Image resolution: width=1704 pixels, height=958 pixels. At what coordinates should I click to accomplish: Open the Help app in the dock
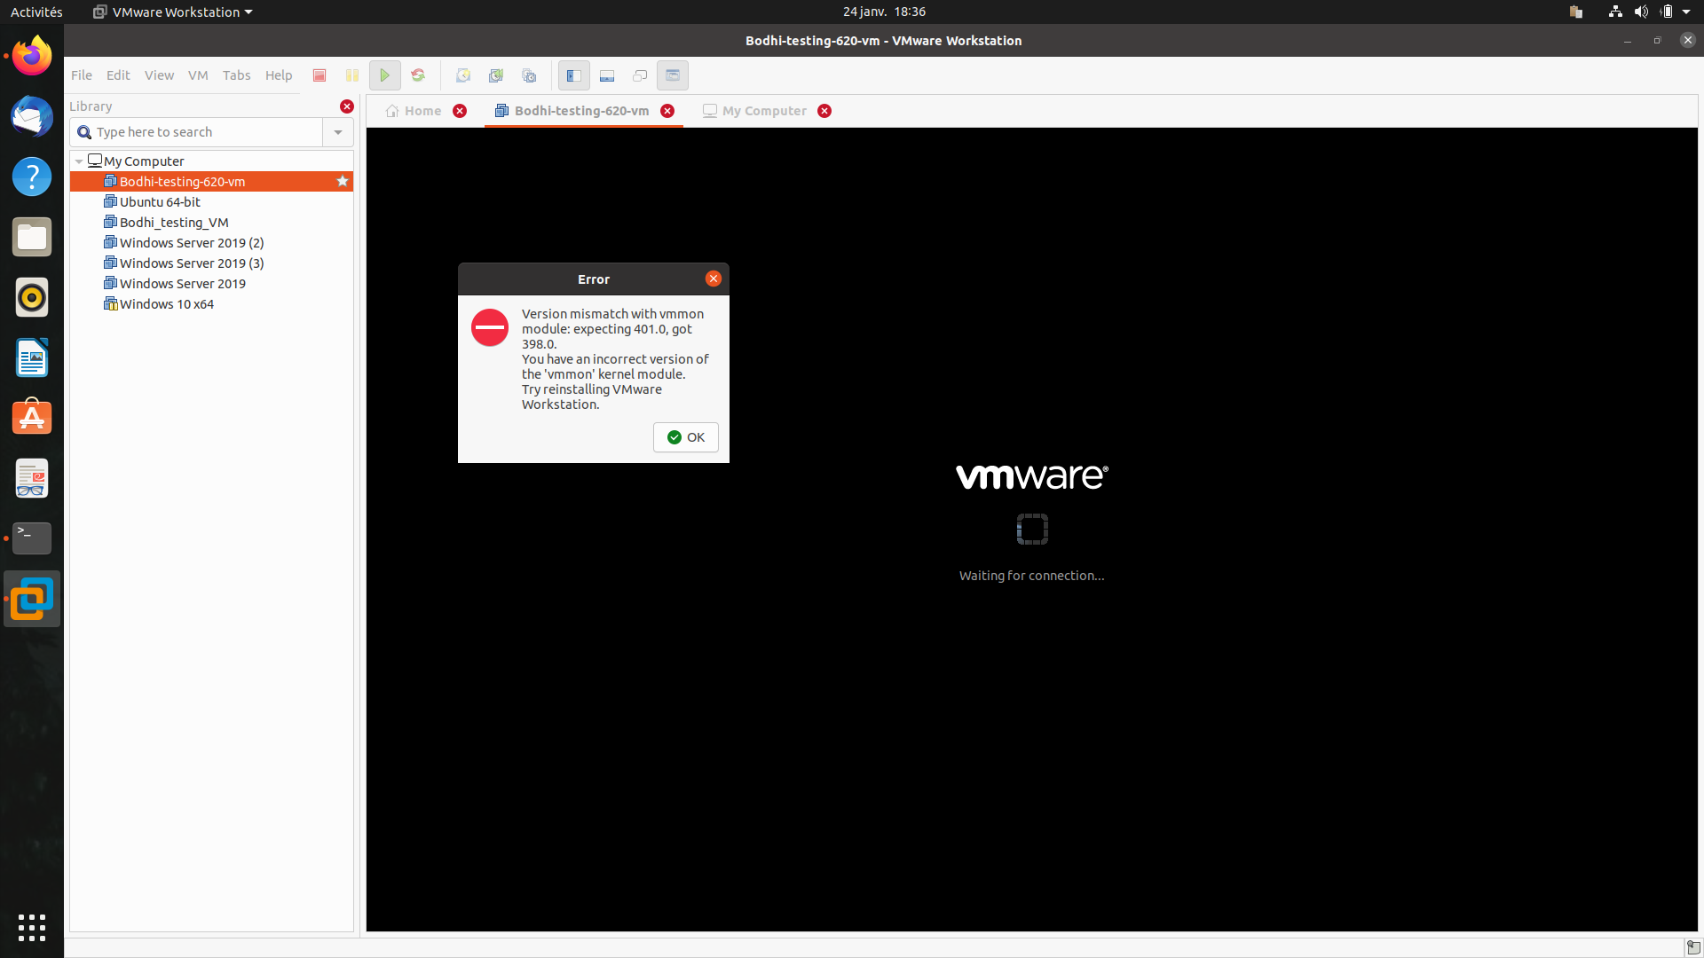pos(32,177)
